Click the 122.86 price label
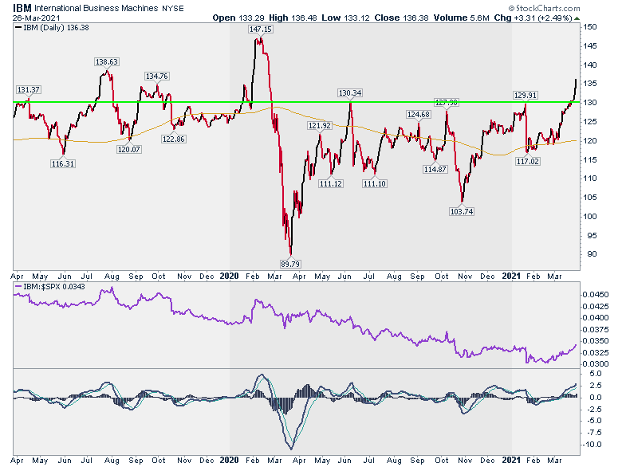The width and height of the screenshot is (622, 467). pos(173,139)
